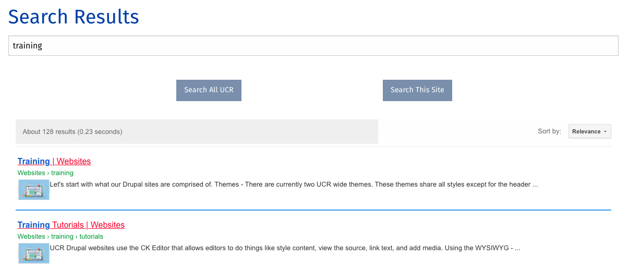
Task: Click the "Search Results" page heading
Action: 74,17
